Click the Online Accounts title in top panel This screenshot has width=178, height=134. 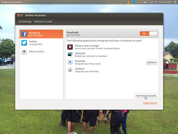[11, 2]
